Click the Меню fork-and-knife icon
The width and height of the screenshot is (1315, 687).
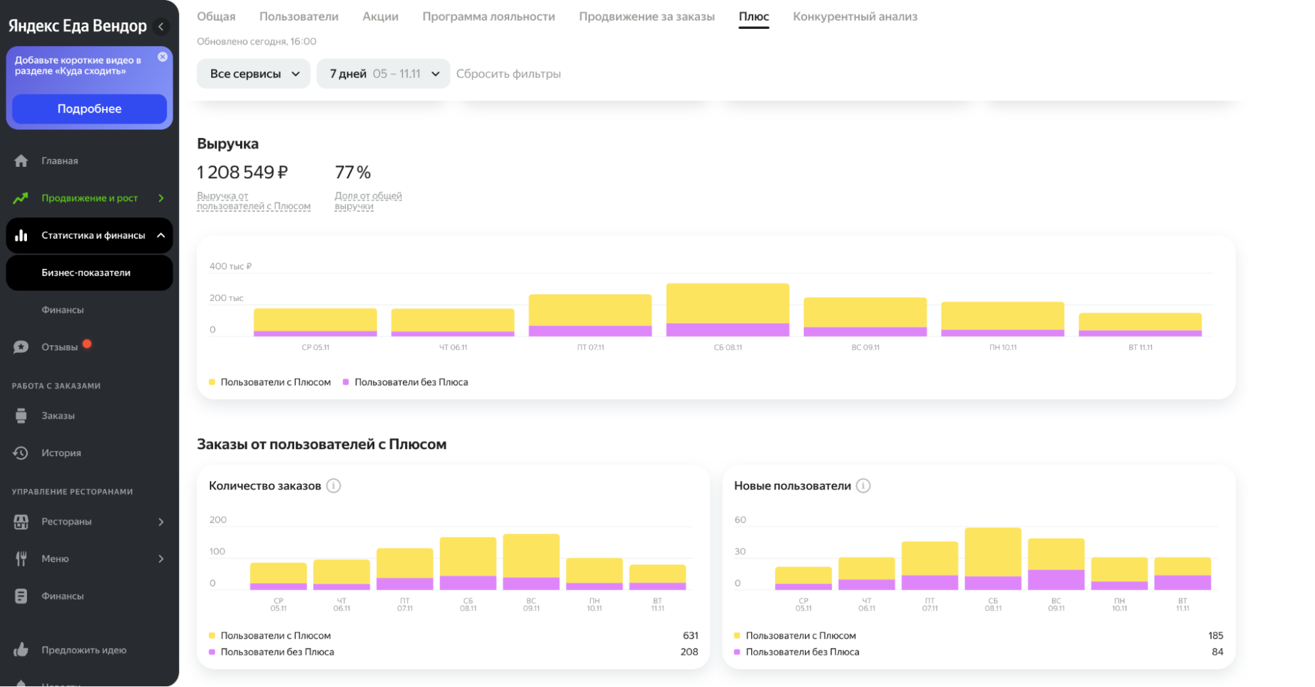(x=21, y=559)
